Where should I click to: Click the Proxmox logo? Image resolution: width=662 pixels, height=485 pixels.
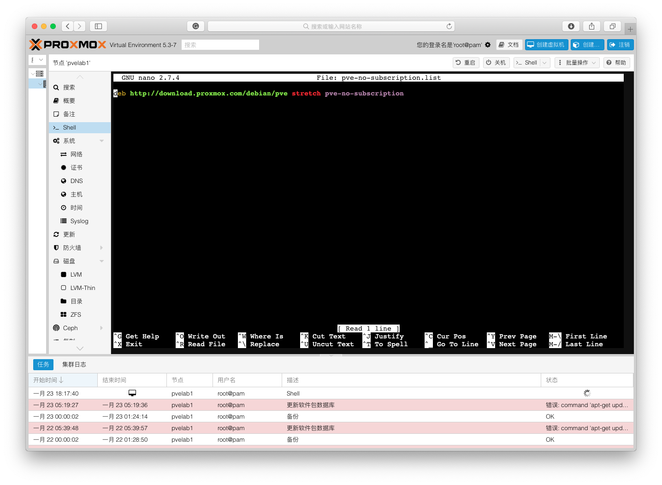67,45
